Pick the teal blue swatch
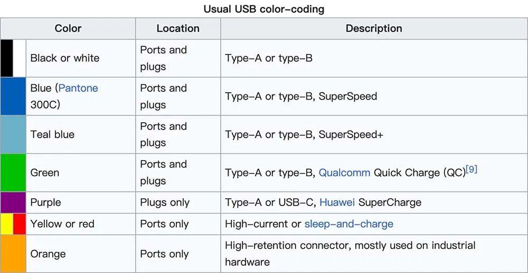The width and height of the screenshot is (528, 273). point(13,134)
